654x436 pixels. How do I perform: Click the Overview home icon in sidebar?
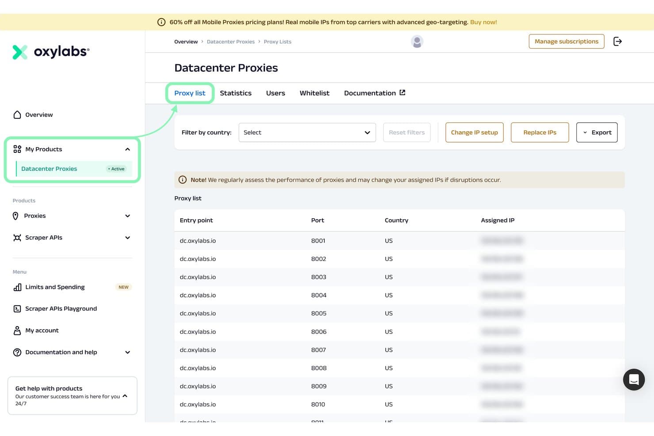pyautogui.click(x=17, y=115)
